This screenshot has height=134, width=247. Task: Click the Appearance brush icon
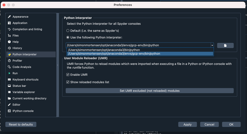click(x=9, y=17)
